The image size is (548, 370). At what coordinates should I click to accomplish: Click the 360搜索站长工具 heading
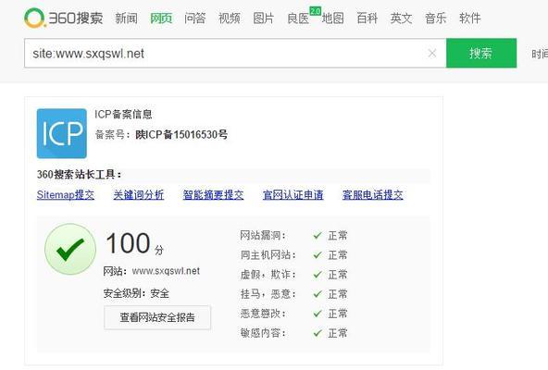[x=80, y=174]
